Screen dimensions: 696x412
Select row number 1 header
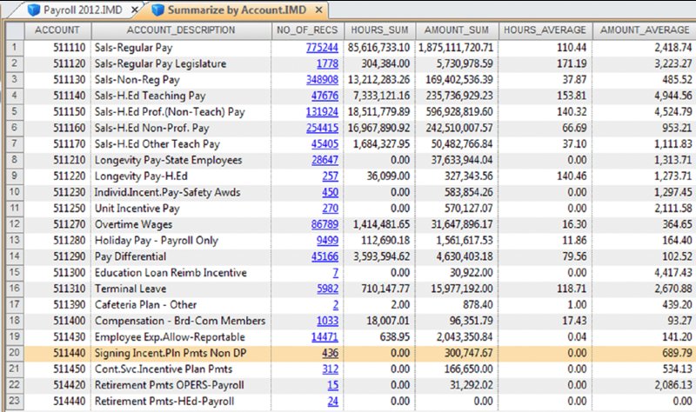point(15,48)
